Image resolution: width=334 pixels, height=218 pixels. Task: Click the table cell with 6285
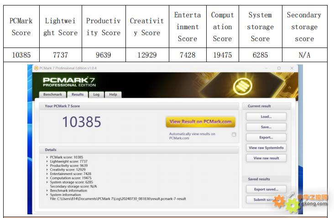260,55
